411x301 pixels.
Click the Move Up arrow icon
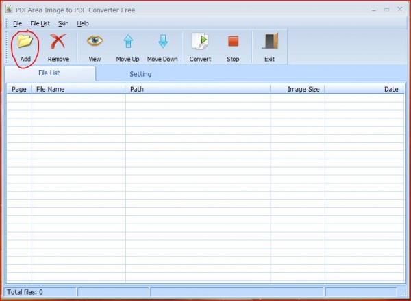click(128, 41)
